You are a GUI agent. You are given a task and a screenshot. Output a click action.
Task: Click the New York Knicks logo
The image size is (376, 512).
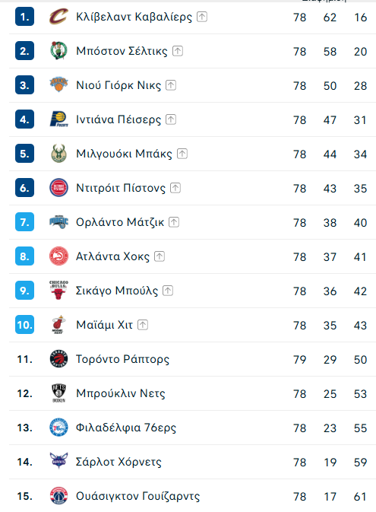click(58, 85)
